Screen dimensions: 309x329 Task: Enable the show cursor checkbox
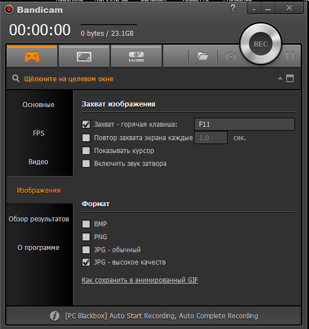(86, 151)
